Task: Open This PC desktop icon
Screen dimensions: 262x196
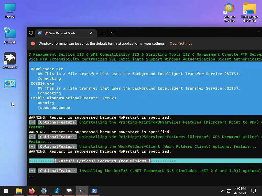Action: click(x=10, y=10)
